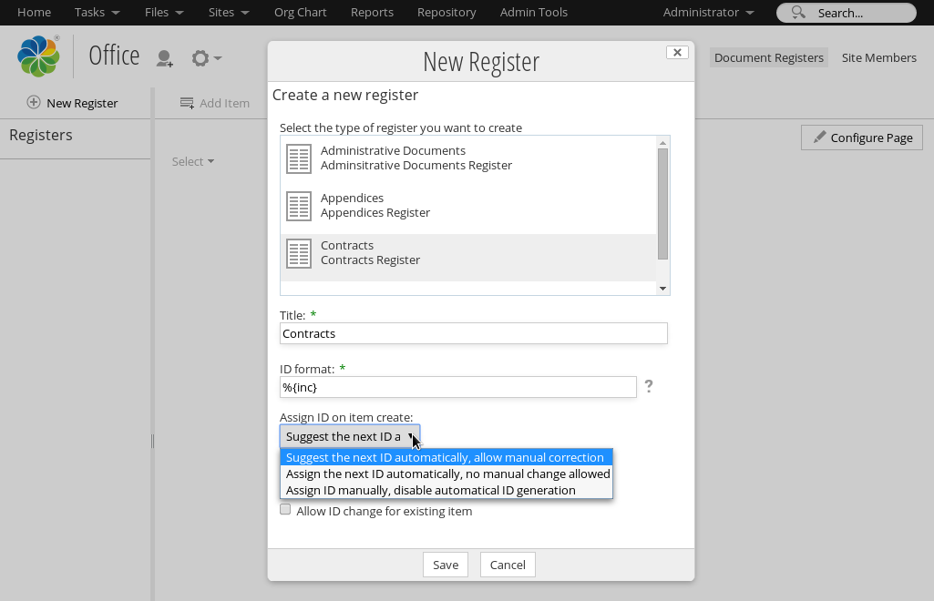
Task: Enable Allow ID change for existing item
Action: tap(285, 511)
